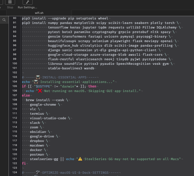Click on 'SQLAlchemy' on line 92
Screen dimensions: 194x176
point(166,27)
